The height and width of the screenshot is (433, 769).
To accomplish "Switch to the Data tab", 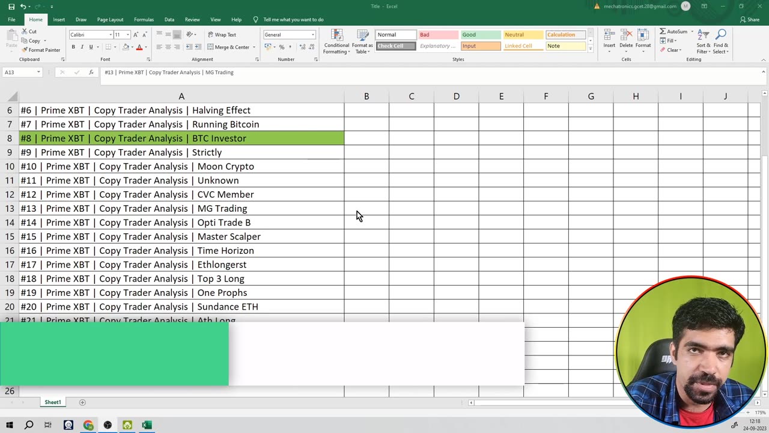I will pos(169,19).
